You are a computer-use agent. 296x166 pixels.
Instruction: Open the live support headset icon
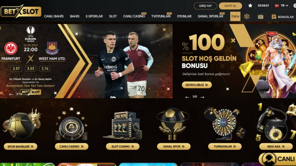pyautogui.click(x=269, y=159)
